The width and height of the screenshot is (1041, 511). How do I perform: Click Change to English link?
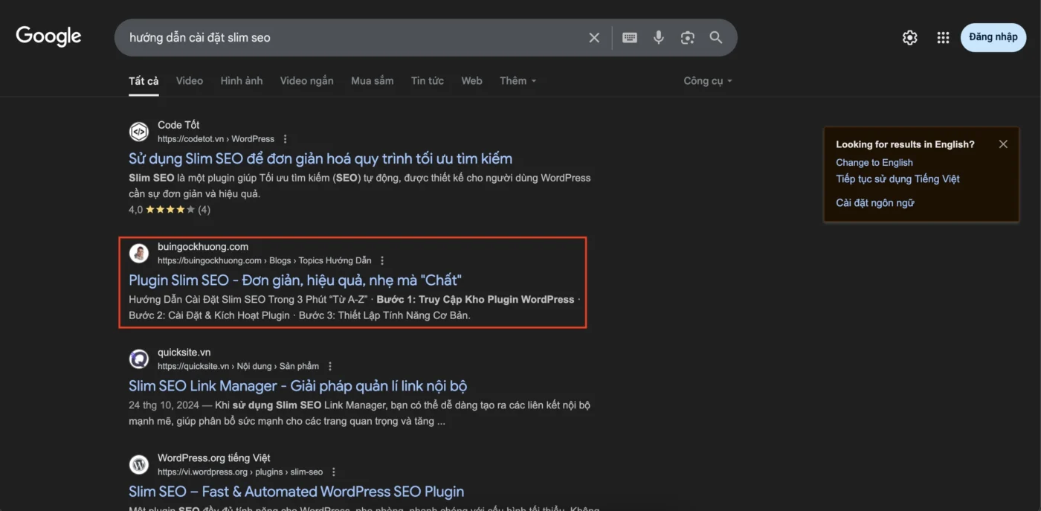pyautogui.click(x=874, y=163)
